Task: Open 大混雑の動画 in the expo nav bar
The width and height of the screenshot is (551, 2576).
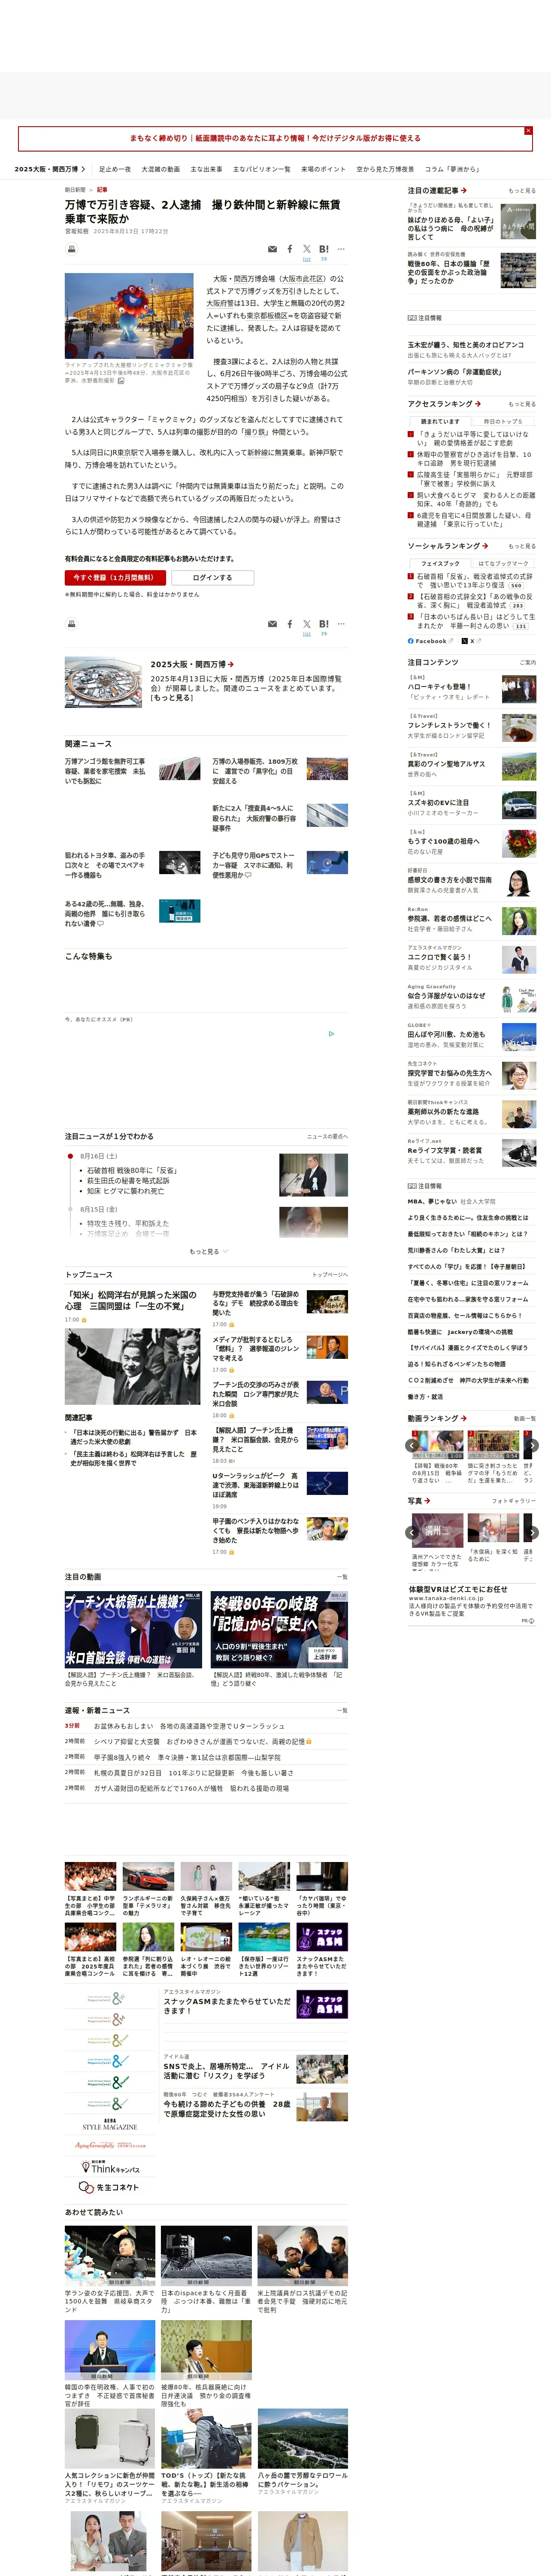Action: click(x=160, y=169)
